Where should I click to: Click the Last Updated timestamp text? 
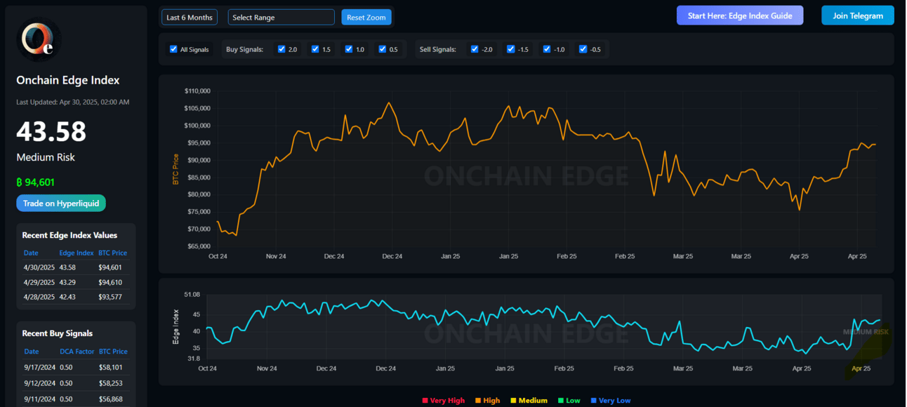coord(73,102)
